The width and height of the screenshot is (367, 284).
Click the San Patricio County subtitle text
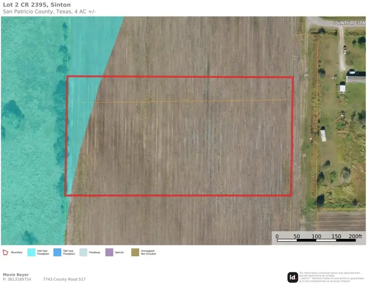[x=49, y=11]
